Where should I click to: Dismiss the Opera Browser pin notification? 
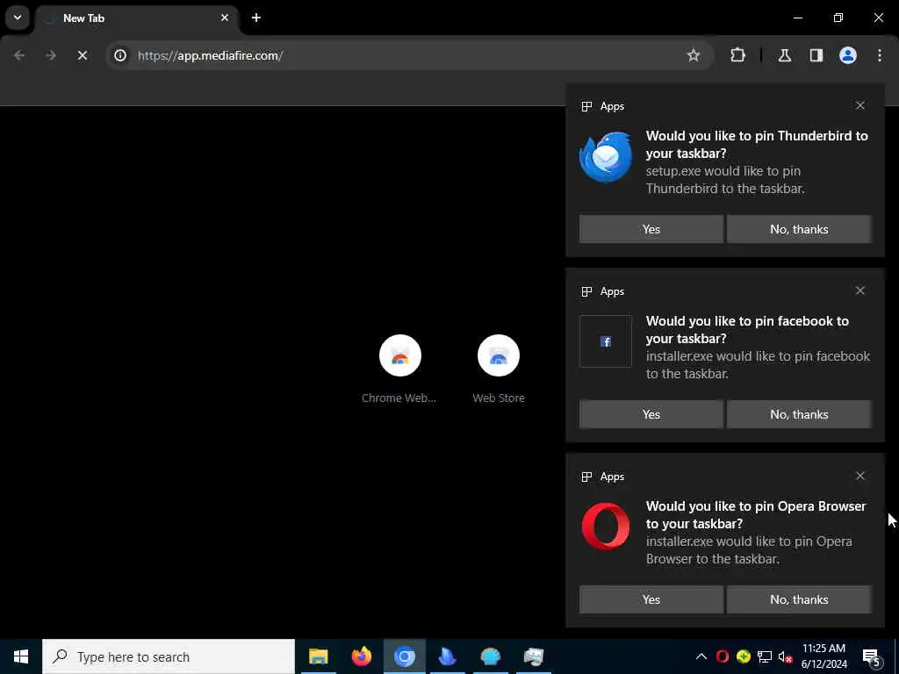860,476
